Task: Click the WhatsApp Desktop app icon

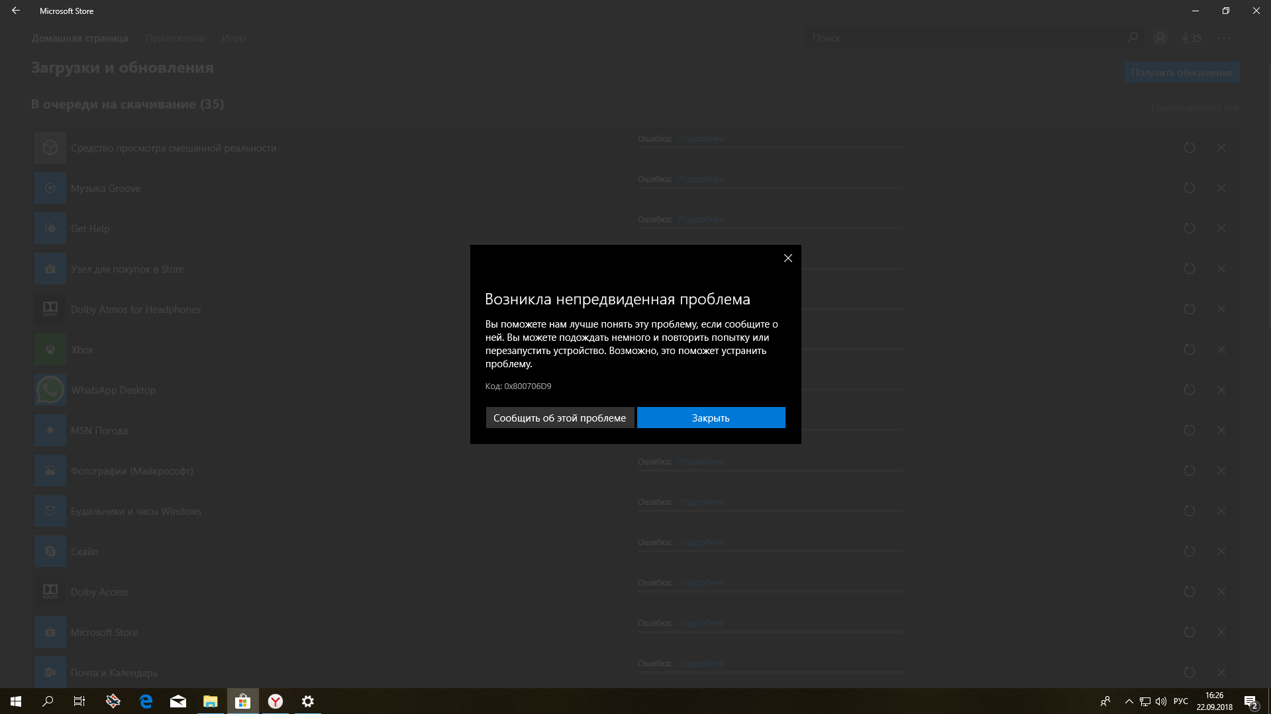Action: click(50, 390)
